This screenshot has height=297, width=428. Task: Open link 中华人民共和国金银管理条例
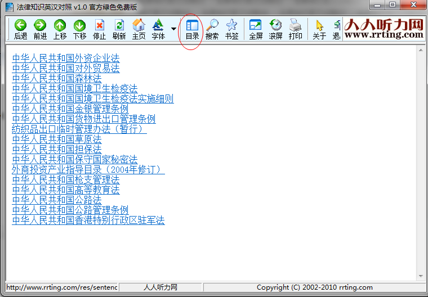pos(70,109)
